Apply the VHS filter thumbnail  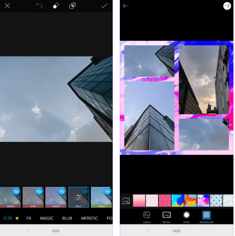(x=33, y=197)
